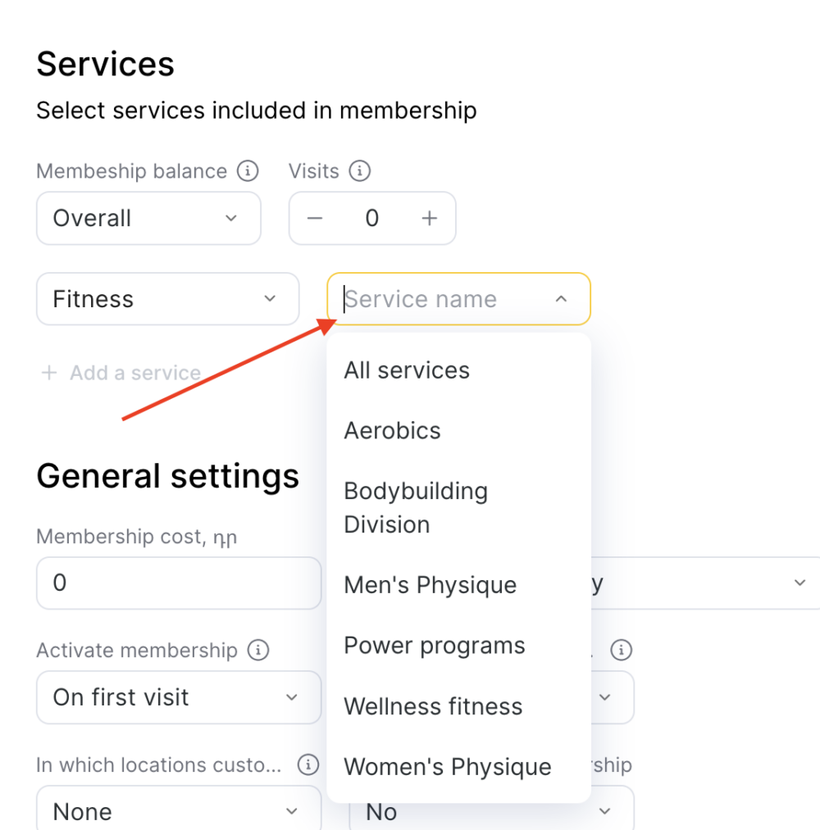Click info icon beside locations question

tap(308, 764)
